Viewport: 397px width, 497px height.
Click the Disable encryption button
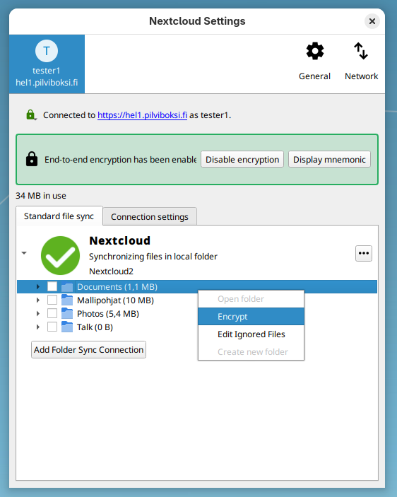coord(242,159)
